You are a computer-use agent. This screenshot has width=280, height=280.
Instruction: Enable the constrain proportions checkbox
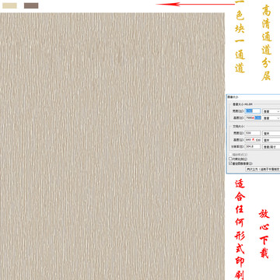pyautogui.click(x=230, y=159)
